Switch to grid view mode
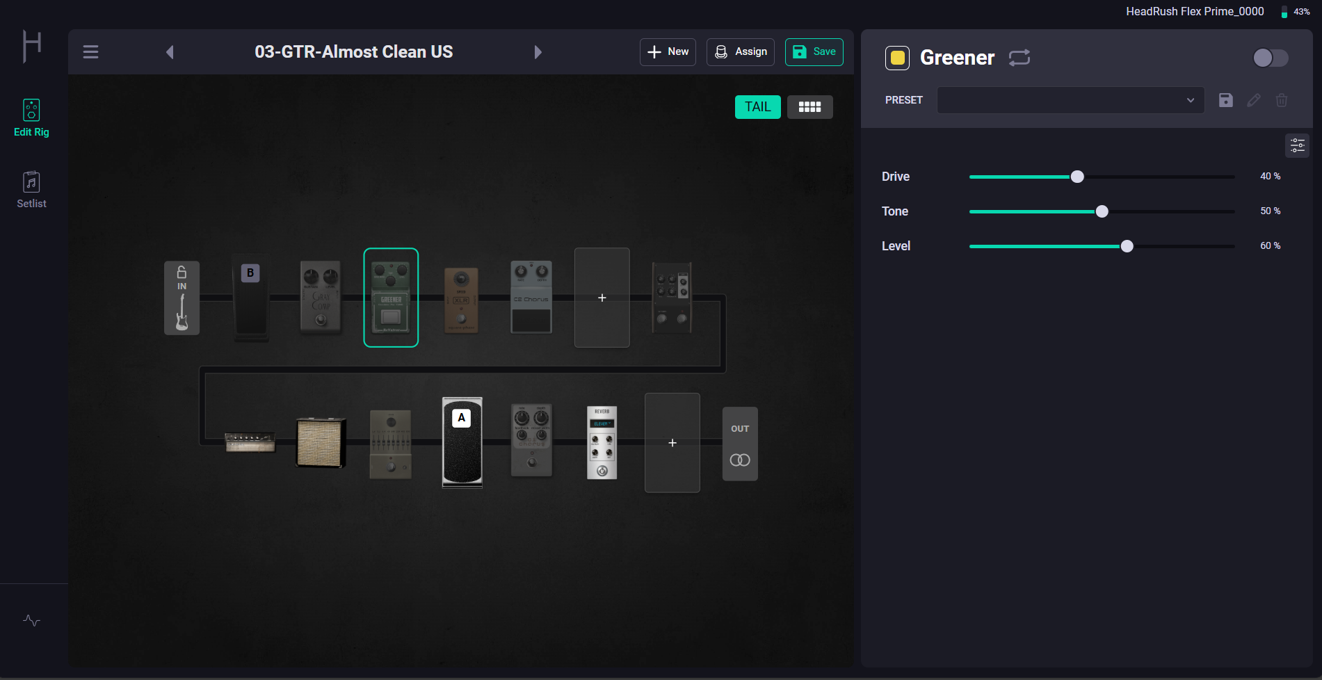 (809, 106)
